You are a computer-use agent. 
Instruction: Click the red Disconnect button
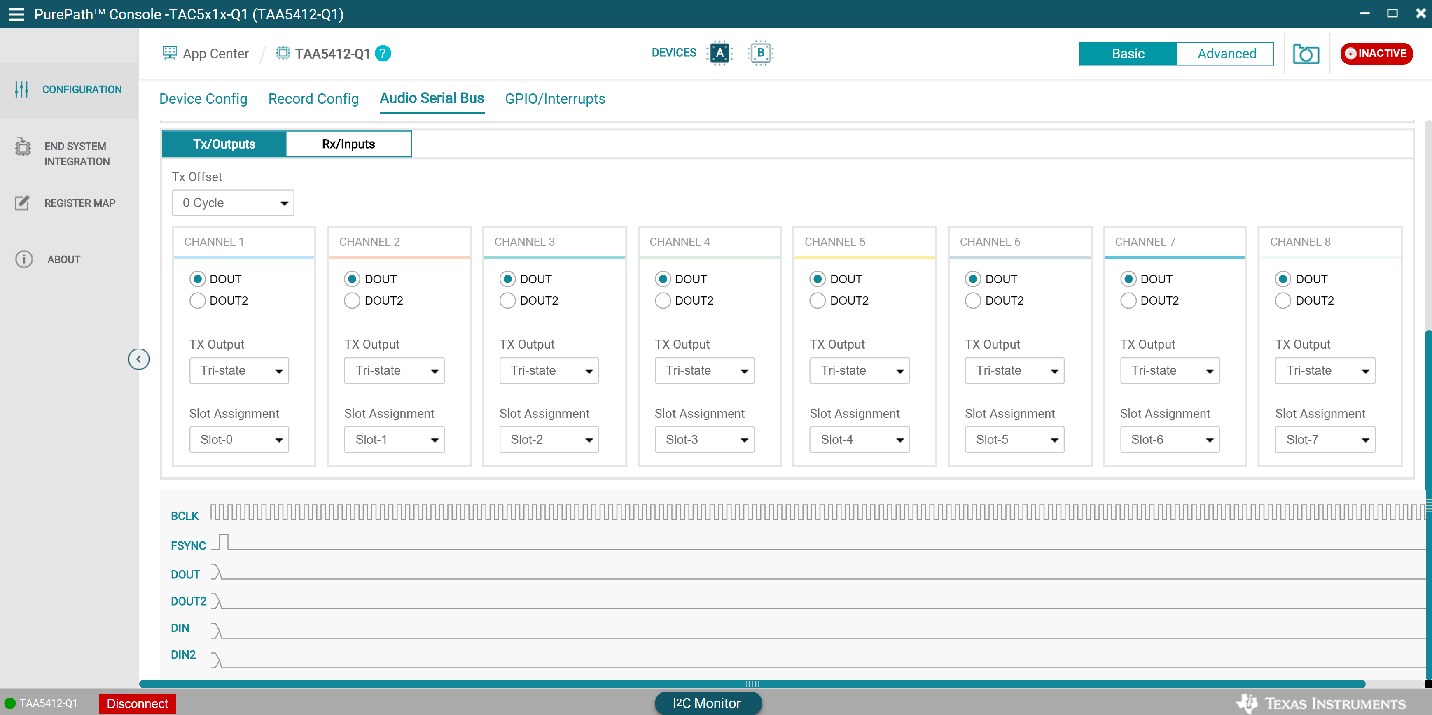pyautogui.click(x=137, y=703)
